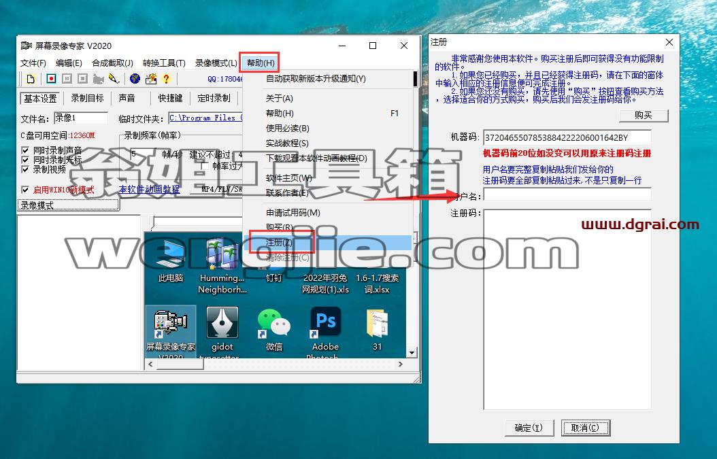This screenshot has height=459, width=717.
Task: Toggle 同时录制光标 checkbox
Action: (x=25, y=160)
